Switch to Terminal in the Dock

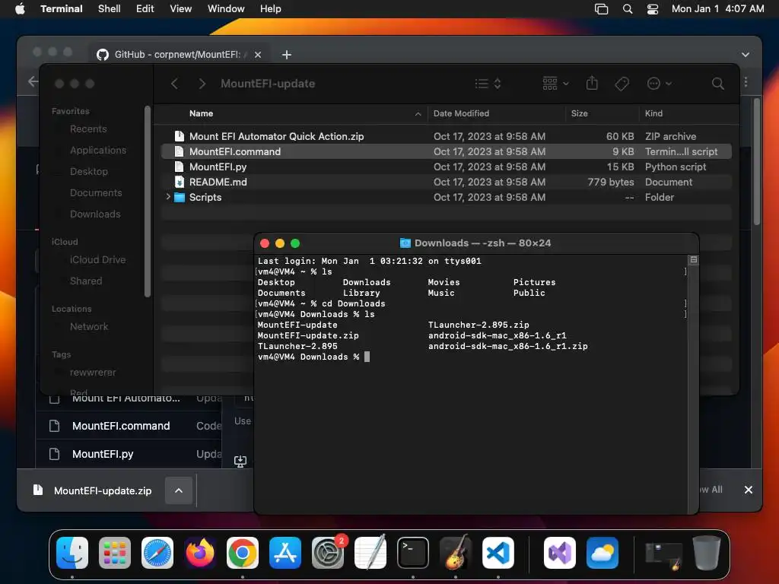[413, 553]
